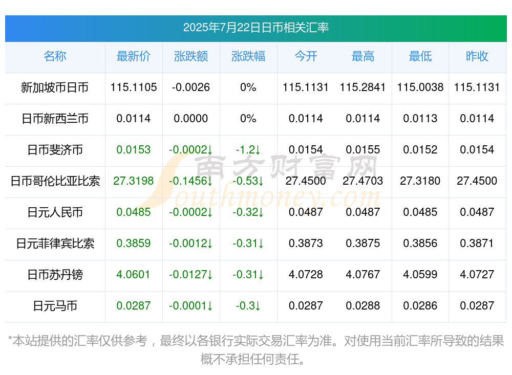
Task: Click the -1.2↓ change percentage
Action: tap(248, 149)
